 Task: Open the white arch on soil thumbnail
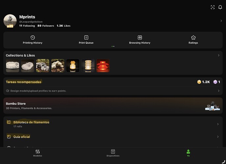click(58, 65)
